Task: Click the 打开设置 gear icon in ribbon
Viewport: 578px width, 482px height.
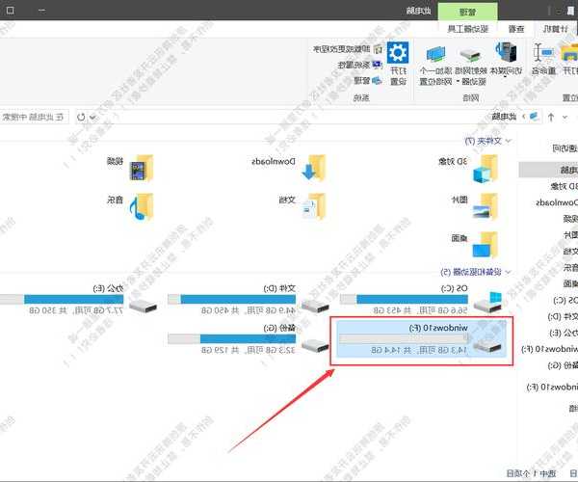Action: 398,54
